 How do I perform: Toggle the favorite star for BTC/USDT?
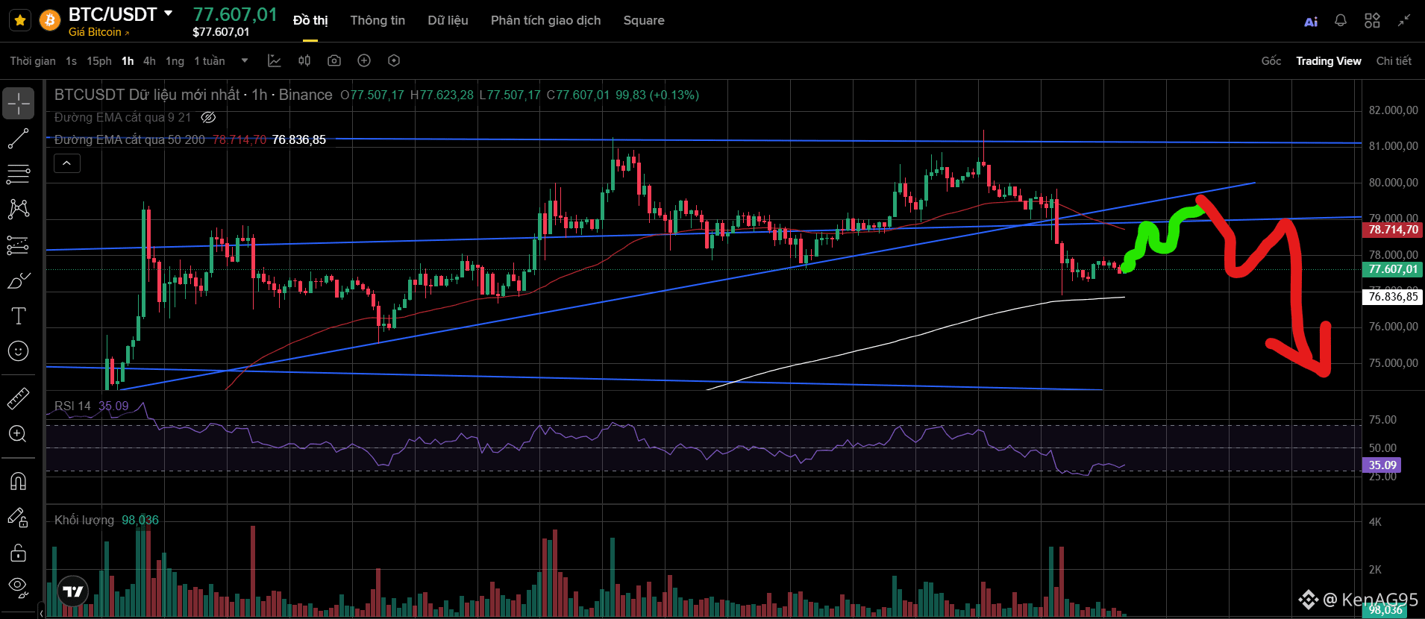point(20,20)
